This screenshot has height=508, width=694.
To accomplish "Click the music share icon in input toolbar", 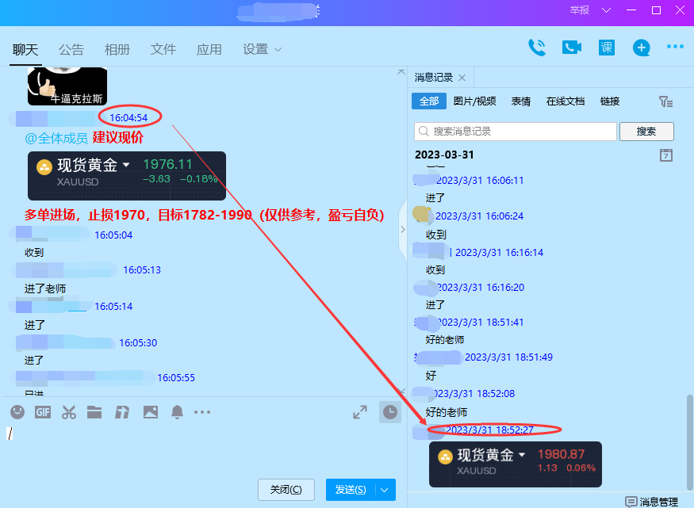I will click(122, 412).
